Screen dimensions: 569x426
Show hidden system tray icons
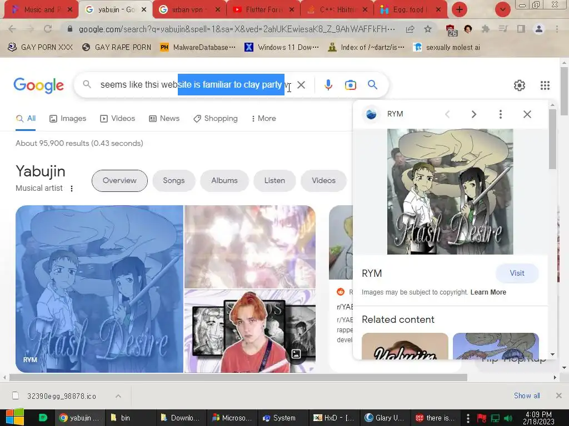coord(468,418)
